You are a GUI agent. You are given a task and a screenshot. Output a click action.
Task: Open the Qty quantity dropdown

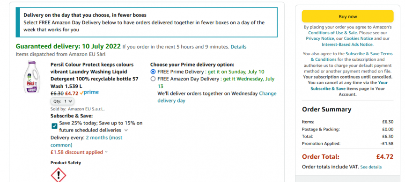63,101
